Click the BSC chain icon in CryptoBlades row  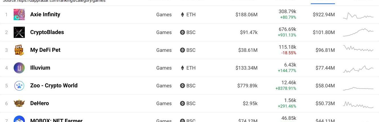183,32
